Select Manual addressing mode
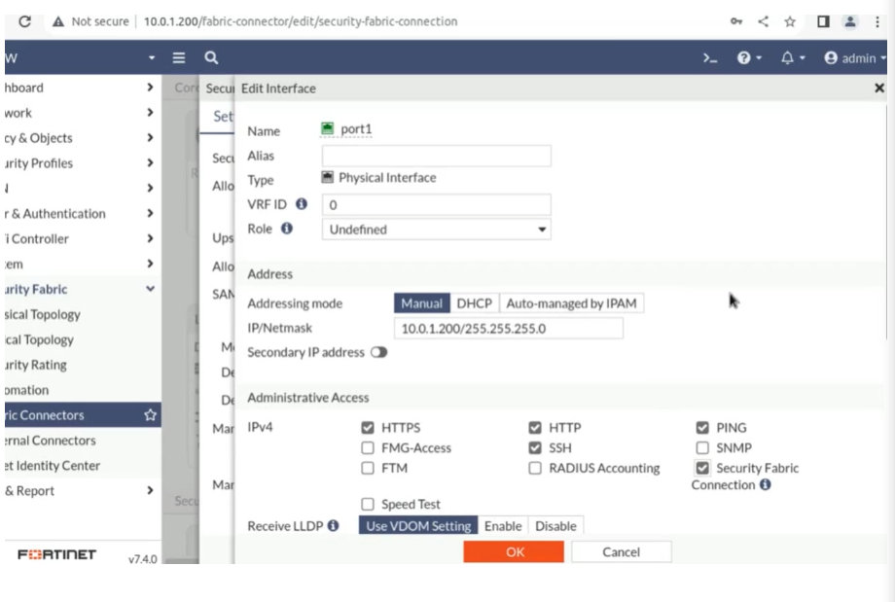 click(422, 303)
